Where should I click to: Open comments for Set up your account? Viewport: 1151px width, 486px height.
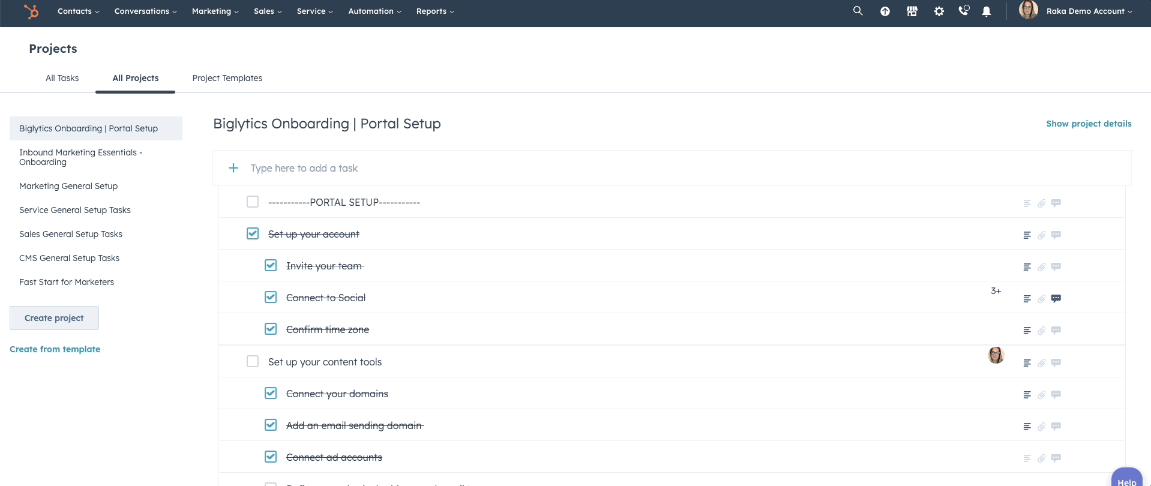(1056, 235)
